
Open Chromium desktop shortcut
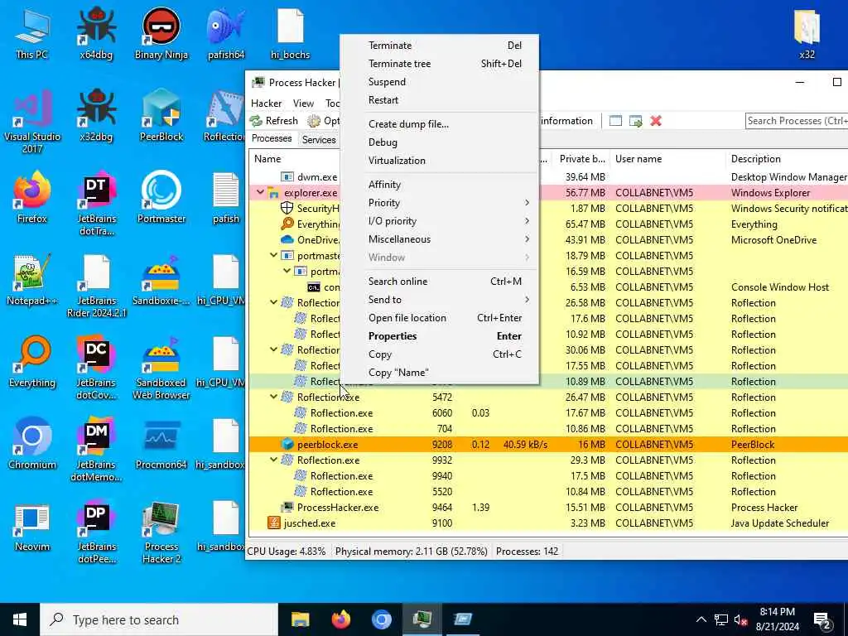point(32,444)
